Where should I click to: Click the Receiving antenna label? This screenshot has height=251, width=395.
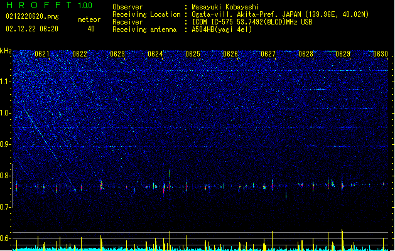click(x=144, y=29)
